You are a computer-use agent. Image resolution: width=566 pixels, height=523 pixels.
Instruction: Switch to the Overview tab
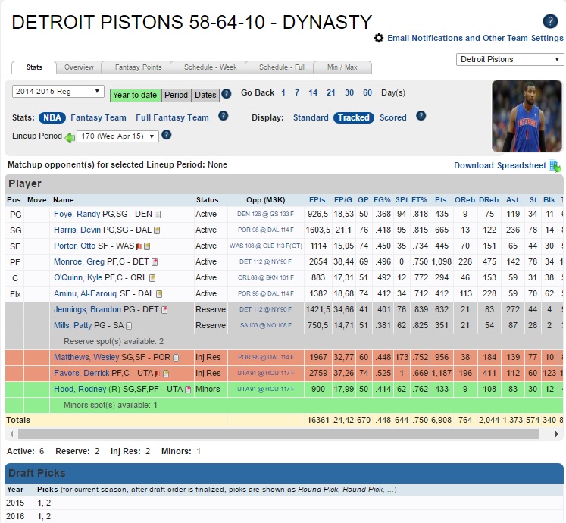(79, 67)
